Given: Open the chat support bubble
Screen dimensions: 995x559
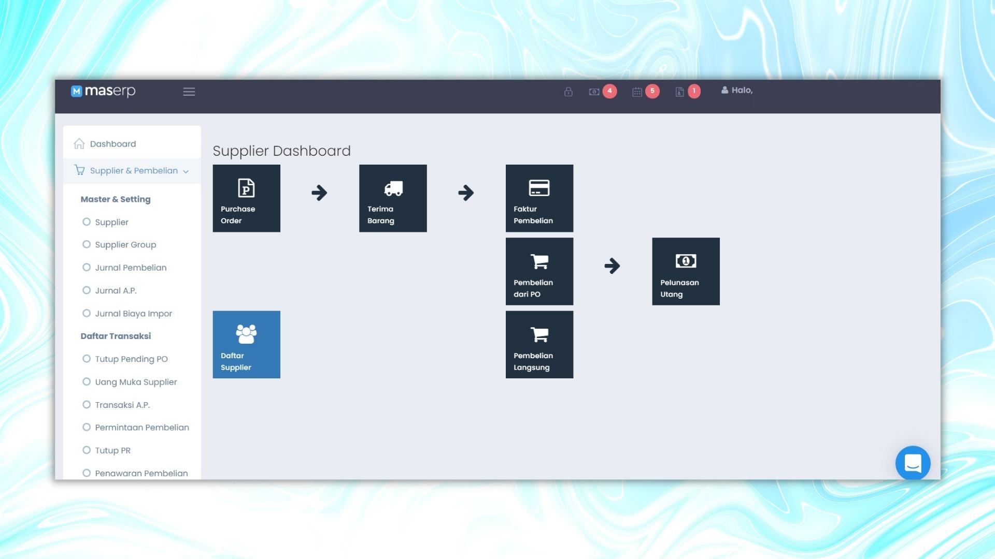Looking at the screenshot, I should point(913,463).
